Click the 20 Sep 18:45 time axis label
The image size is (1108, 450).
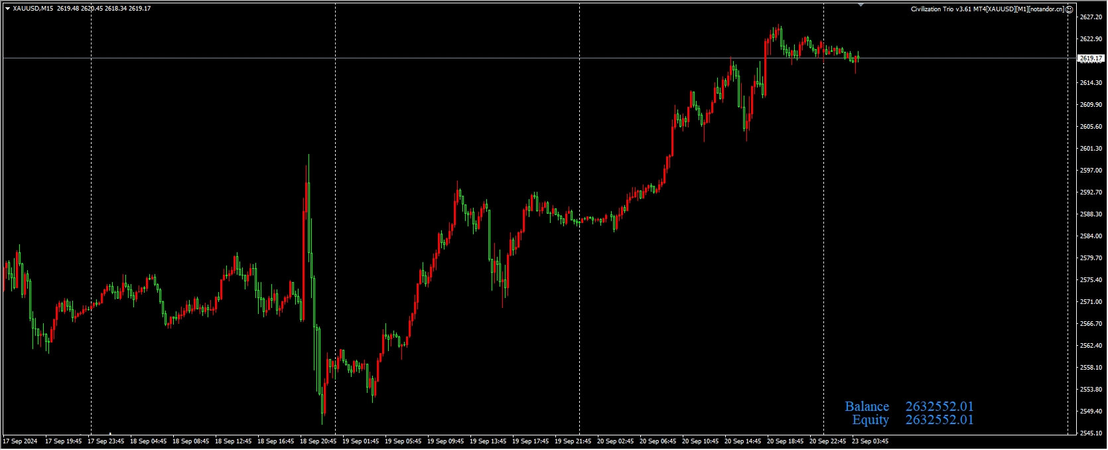tap(786, 441)
